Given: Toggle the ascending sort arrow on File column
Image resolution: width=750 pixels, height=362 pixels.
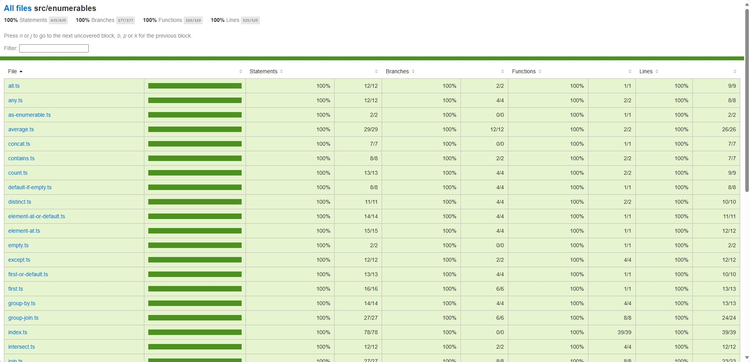Looking at the screenshot, I should tap(21, 71).
